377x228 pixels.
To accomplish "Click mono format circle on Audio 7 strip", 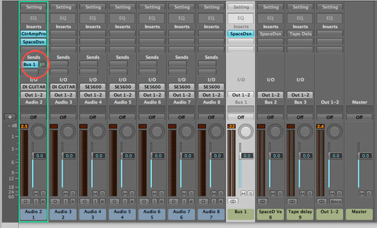I will (173, 202).
